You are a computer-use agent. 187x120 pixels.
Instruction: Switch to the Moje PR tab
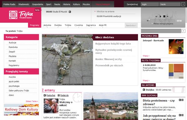pyautogui.click(x=103, y=25)
